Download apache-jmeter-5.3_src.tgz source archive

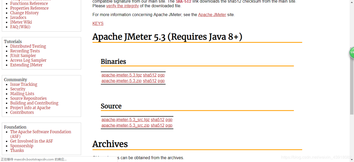[x=125, y=120]
